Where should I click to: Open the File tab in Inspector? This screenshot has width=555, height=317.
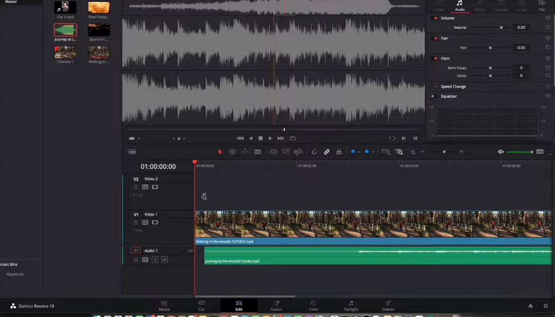click(542, 6)
